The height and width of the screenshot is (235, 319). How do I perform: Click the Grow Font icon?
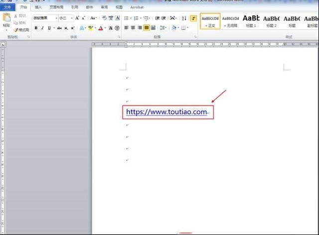tap(77, 18)
